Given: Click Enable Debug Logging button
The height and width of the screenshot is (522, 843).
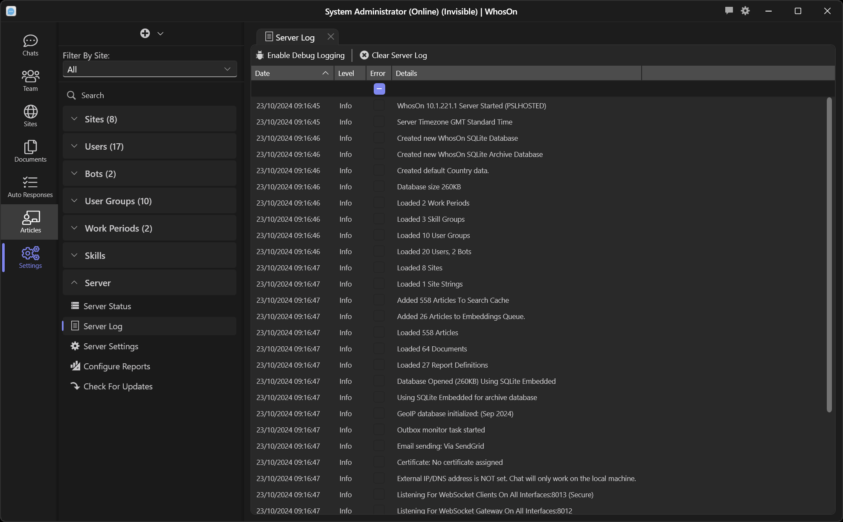Looking at the screenshot, I should pos(301,54).
